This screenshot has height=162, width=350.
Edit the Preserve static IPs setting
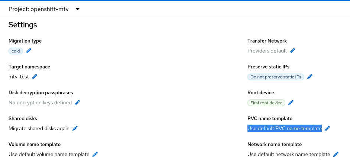pyautogui.click(x=310, y=77)
